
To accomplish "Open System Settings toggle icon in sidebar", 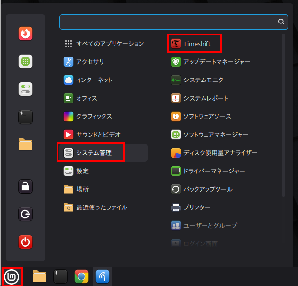I will [x=25, y=89].
